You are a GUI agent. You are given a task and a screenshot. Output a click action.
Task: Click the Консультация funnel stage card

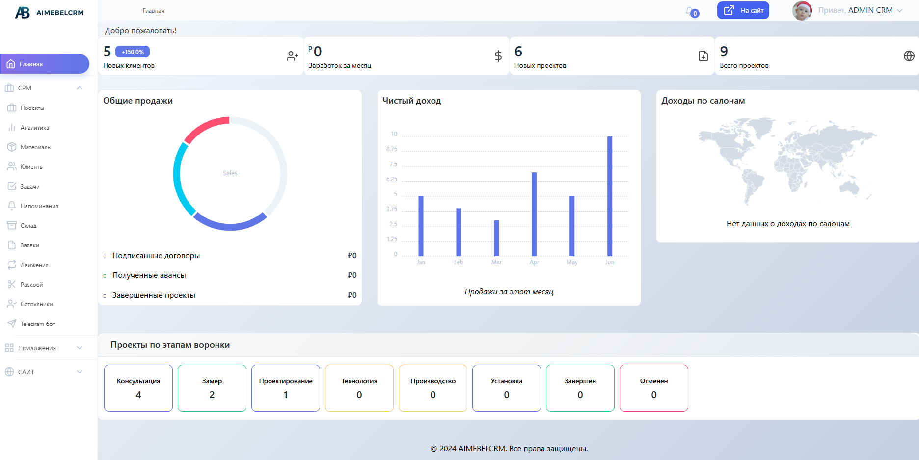click(138, 388)
